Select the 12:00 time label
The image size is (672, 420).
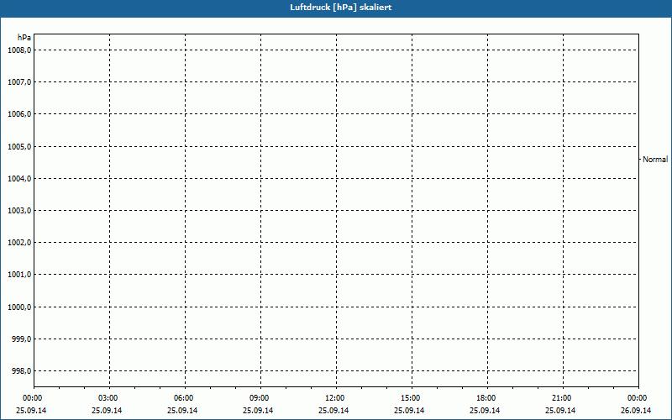(334, 398)
